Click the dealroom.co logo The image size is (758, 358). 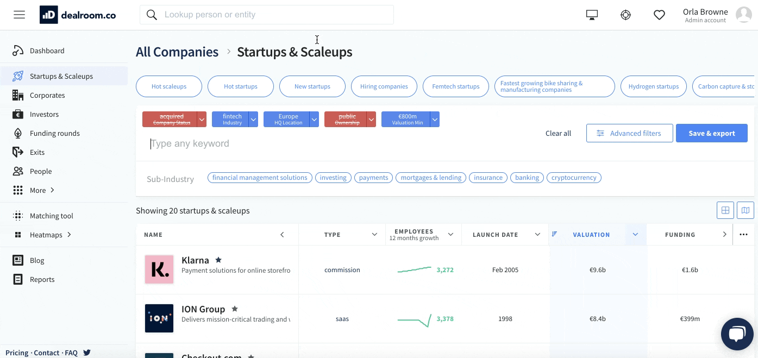(78, 15)
